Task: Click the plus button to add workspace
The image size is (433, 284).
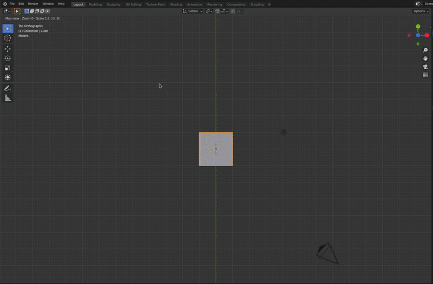Action: pos(269,4)
